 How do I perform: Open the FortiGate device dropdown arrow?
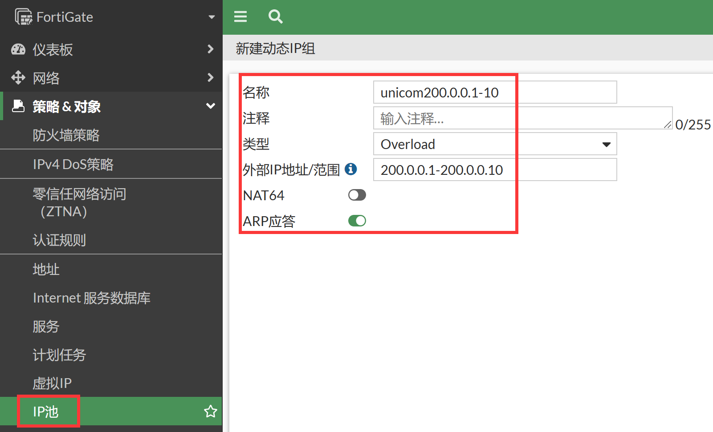(212, 17)
